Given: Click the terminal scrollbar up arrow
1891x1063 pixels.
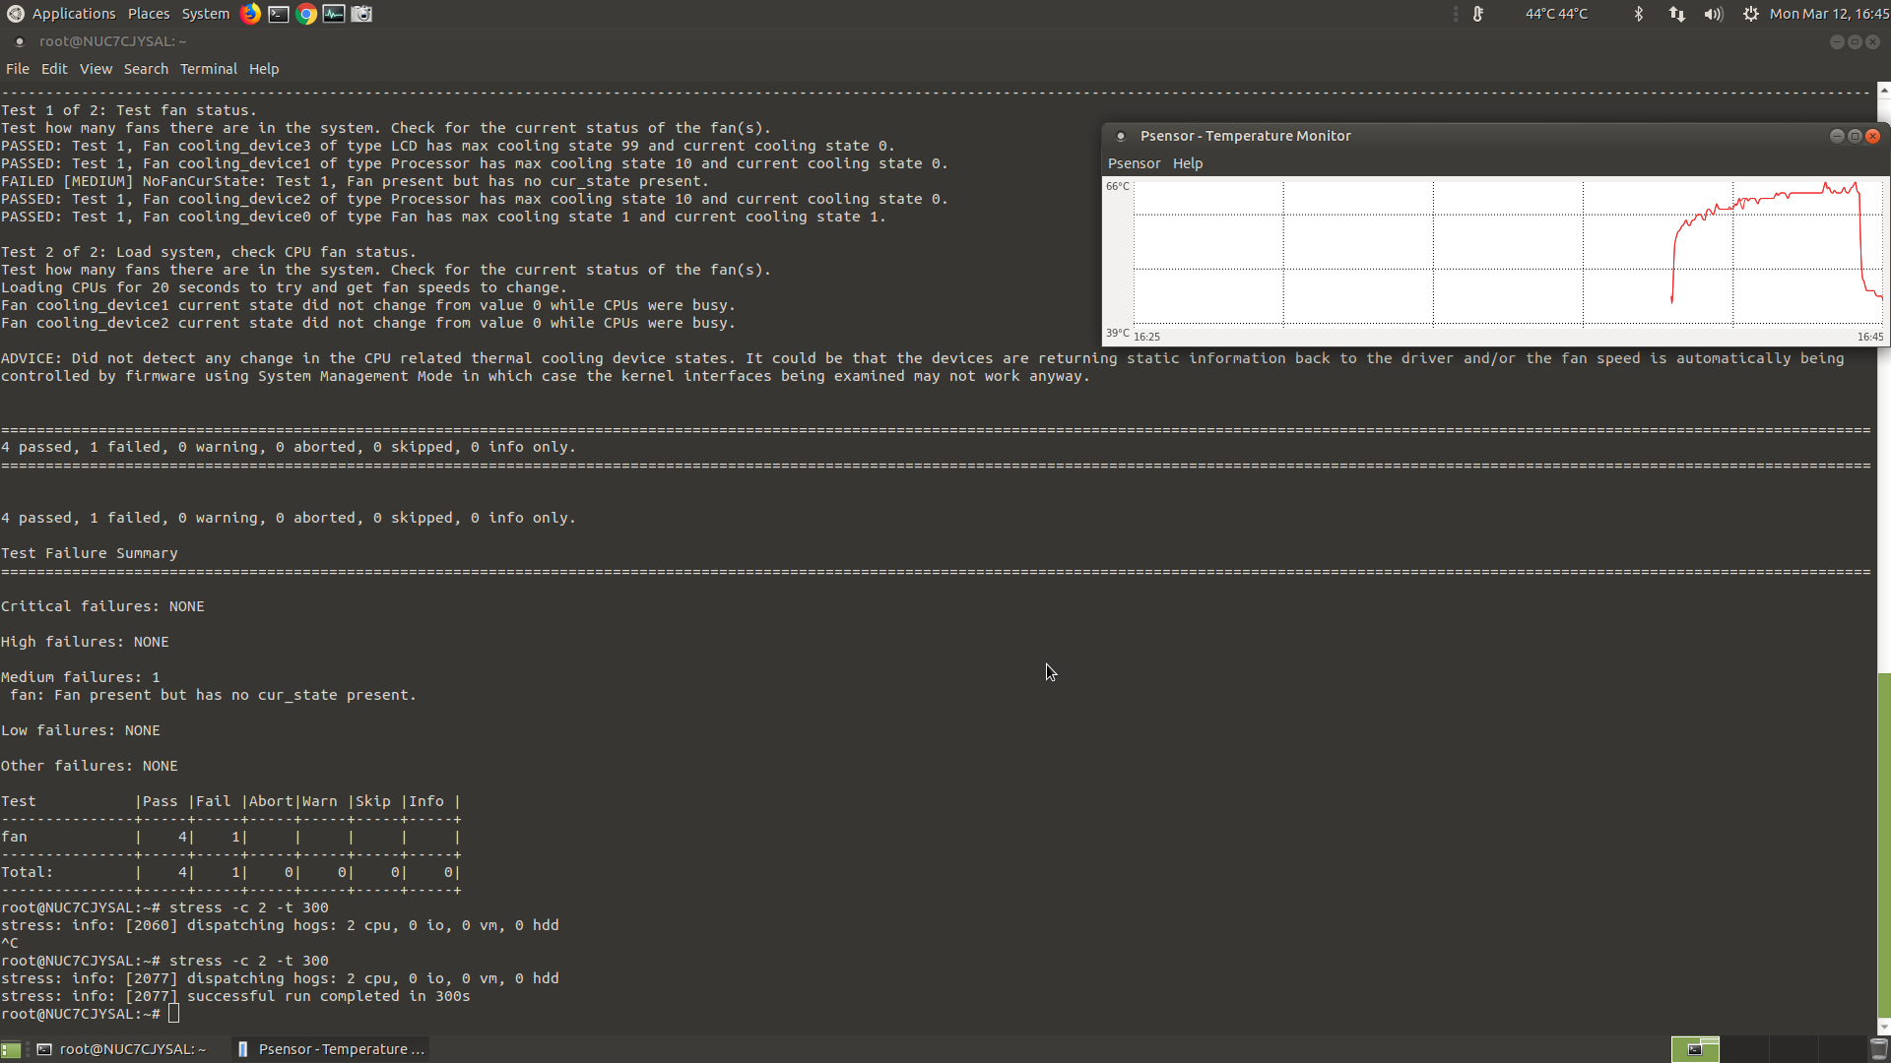Looking at the screenshot, I should tap(1884, 90).
